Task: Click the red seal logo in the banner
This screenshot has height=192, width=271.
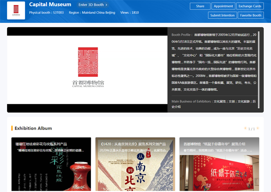Action: [x=88, y=62]
